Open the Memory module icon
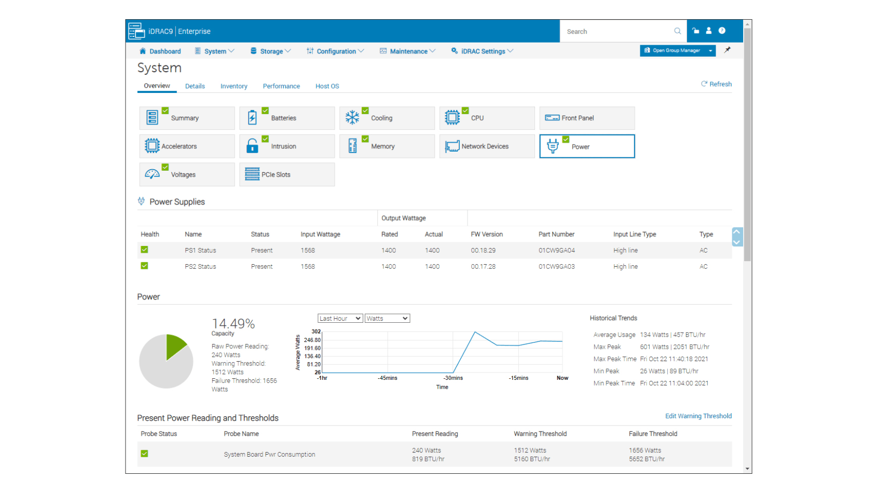The height and width of the screenshot is (493, 877). [353, 146]
